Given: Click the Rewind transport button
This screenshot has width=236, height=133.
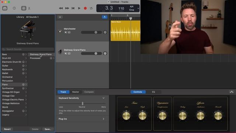Looking at the screenshot, I should coord(61,8).
